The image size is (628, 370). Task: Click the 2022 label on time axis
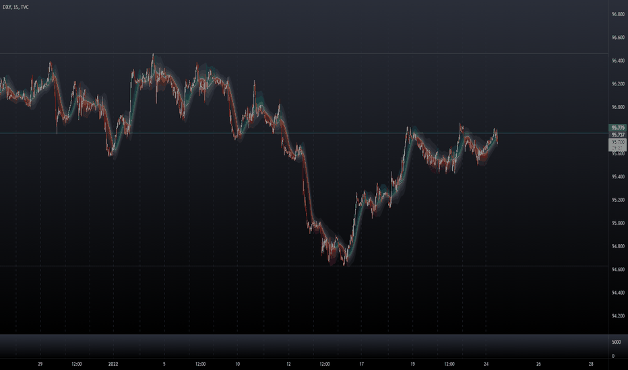tap(113, 364)
